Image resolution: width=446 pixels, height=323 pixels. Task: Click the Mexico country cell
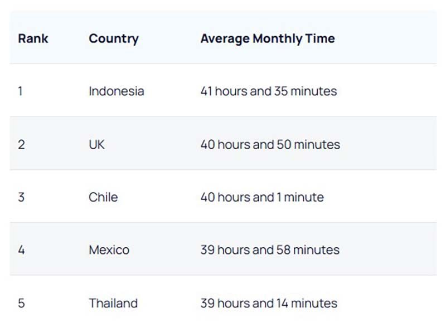point(109,250)
